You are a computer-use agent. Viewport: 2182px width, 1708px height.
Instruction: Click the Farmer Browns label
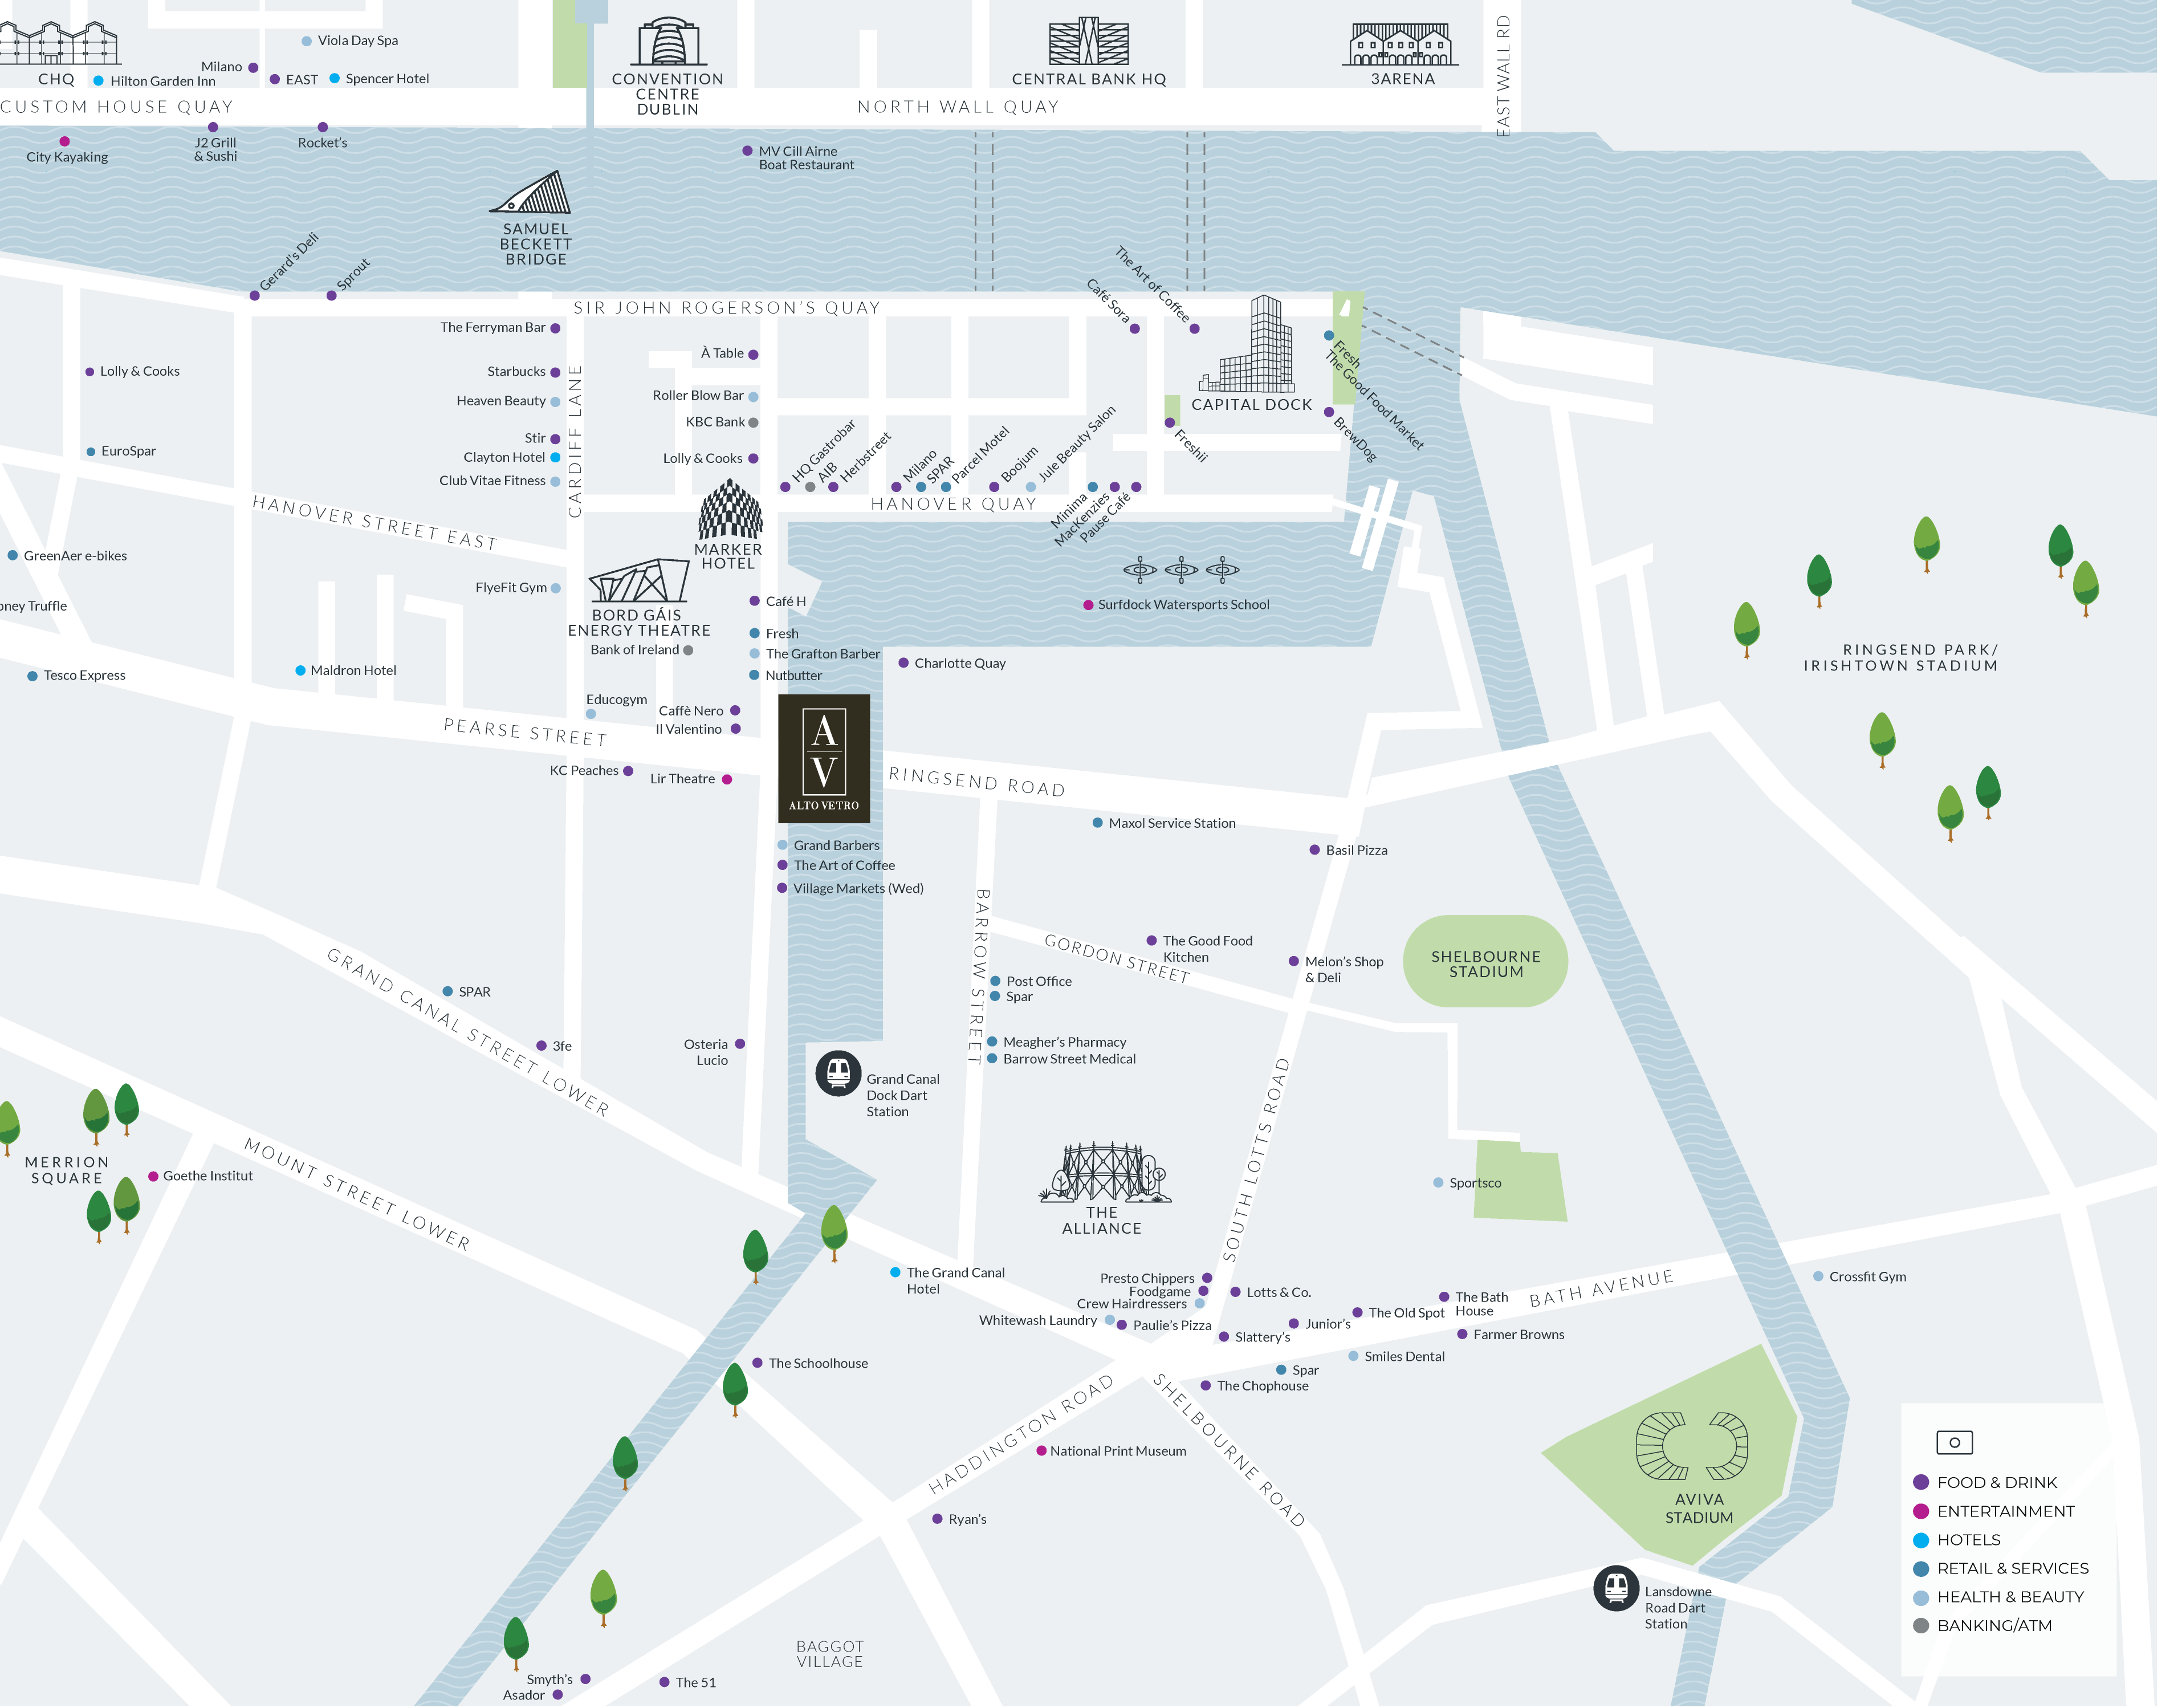(1536, 1350)
